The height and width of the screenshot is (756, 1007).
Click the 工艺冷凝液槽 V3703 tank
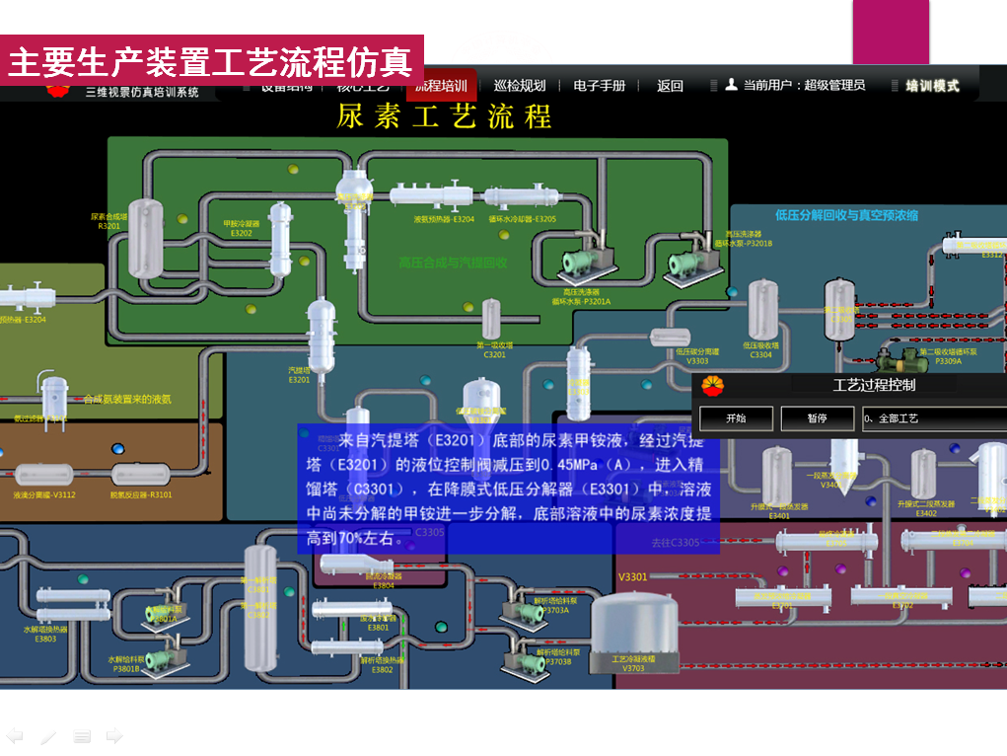coord(634,632)
